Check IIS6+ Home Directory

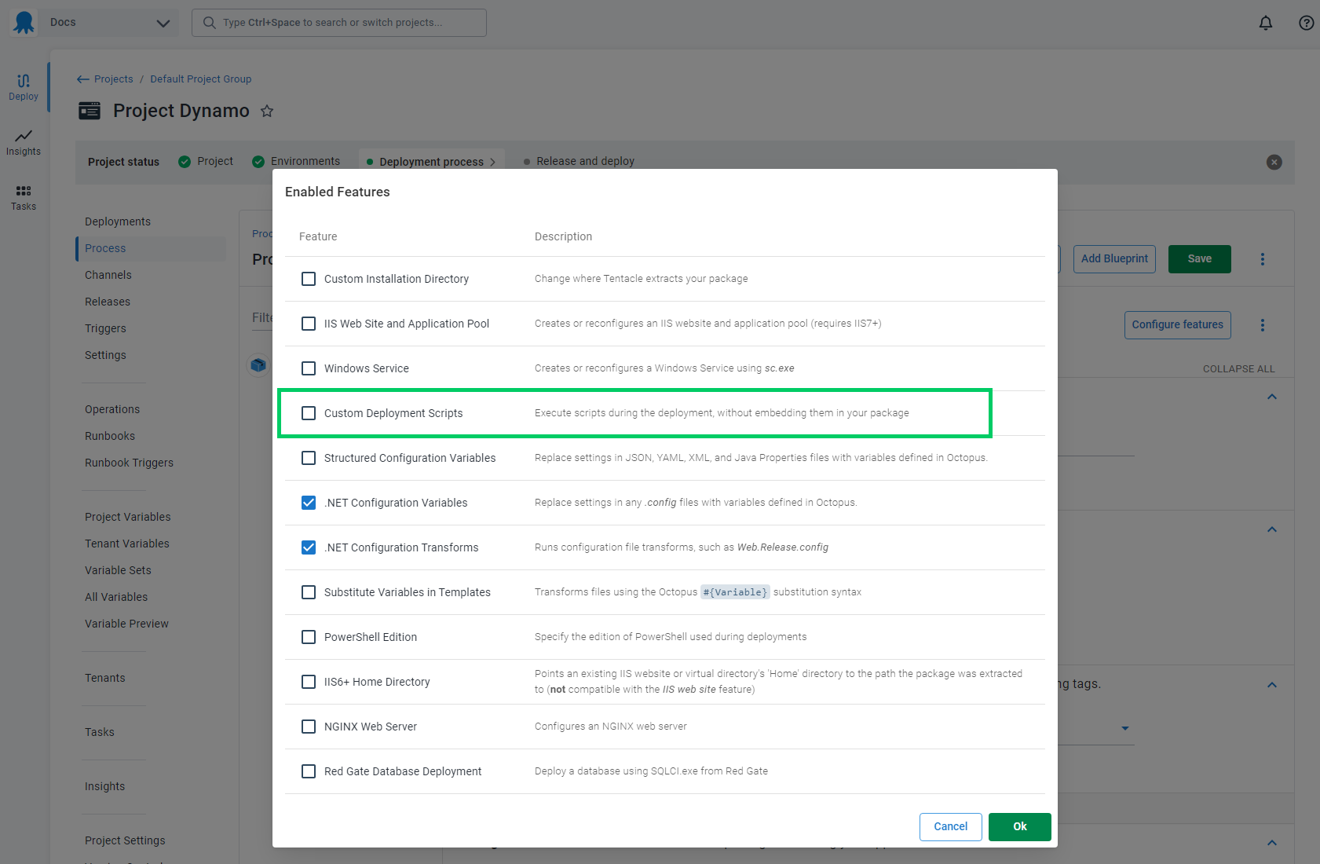click(x=309, y=682)
